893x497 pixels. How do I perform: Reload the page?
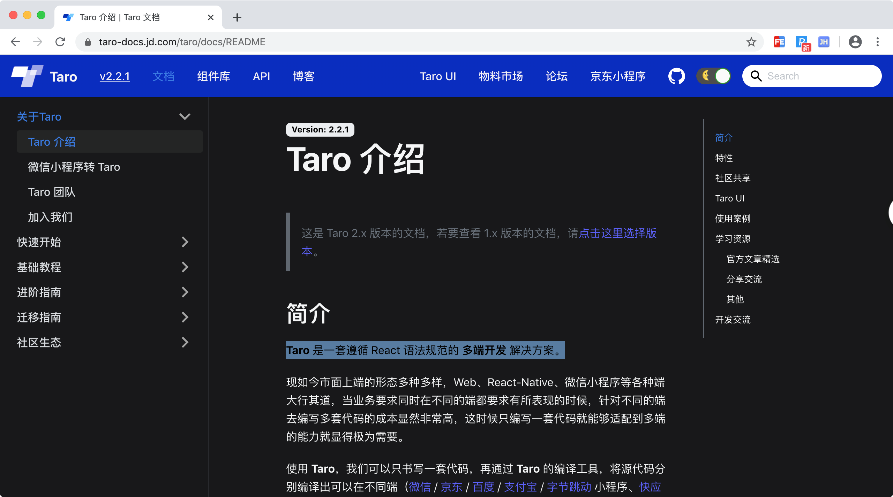coord(60,42)
